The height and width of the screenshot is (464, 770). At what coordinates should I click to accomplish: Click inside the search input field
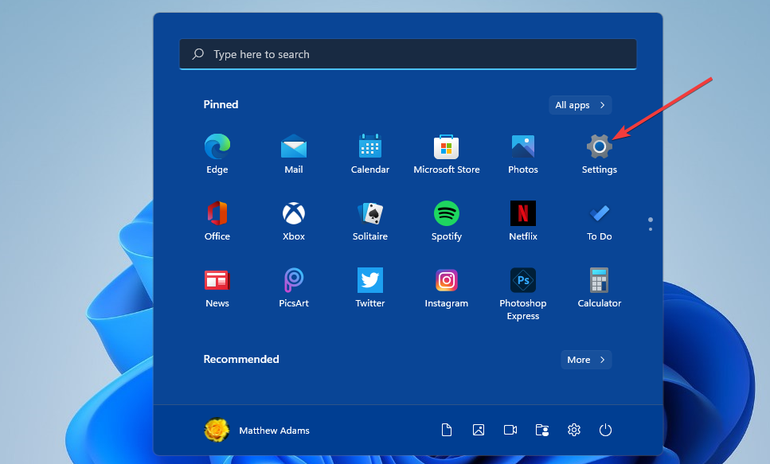coord(408,53)
